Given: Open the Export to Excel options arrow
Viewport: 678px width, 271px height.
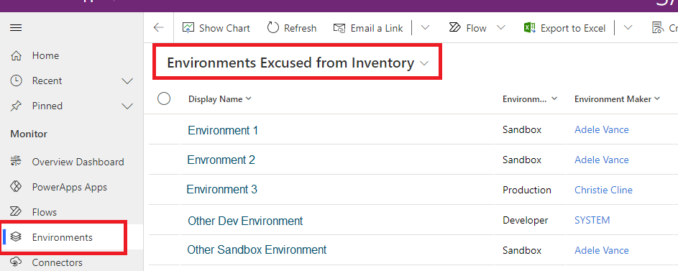Looking at the screenshot, I should [x=628, y=28].
